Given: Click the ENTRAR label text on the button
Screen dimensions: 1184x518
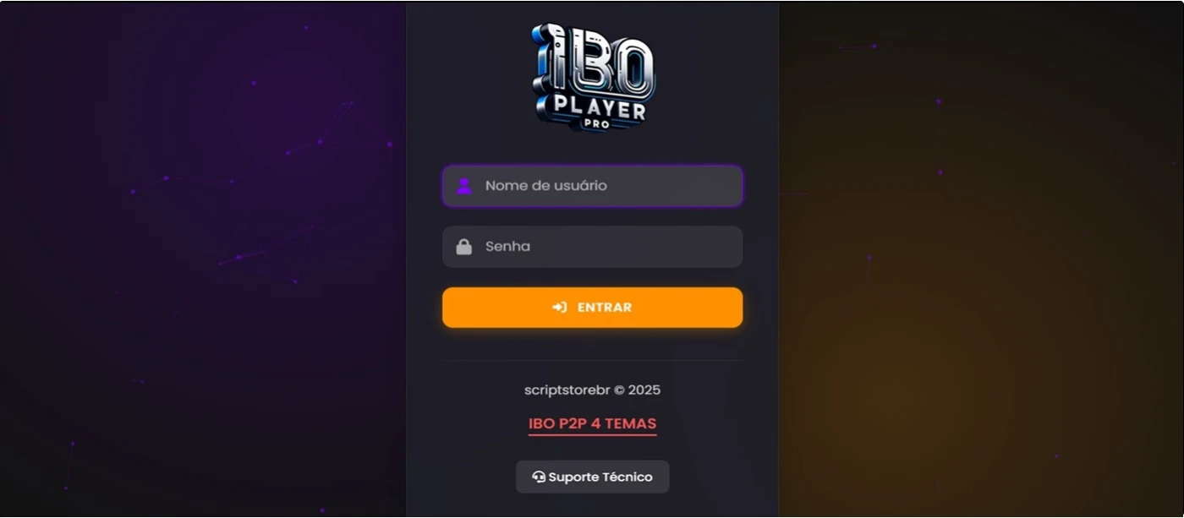Looking at the screenshot, I should pos(605,308).
